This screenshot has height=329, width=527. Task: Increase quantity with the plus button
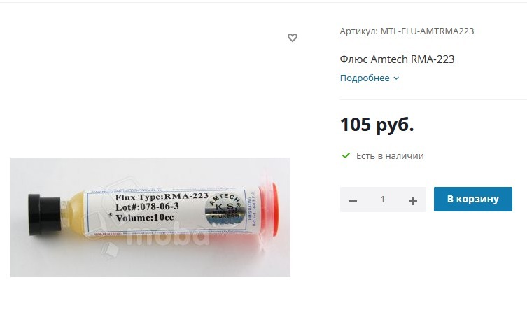[x=413, y=201]
